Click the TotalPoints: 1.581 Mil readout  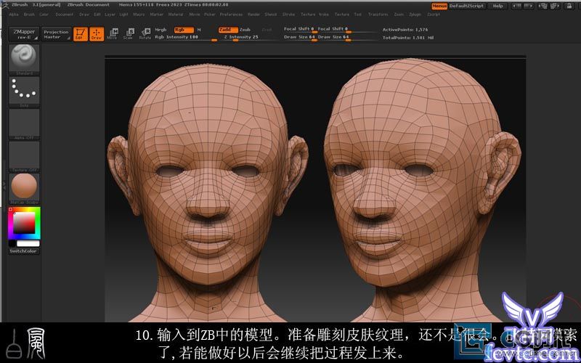pos(408,38)
